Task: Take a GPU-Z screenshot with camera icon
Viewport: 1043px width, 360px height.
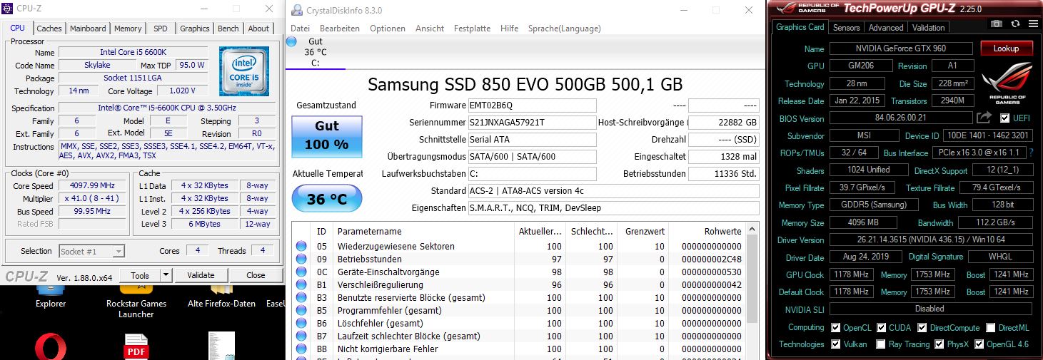Action: (x=996, y=25)
